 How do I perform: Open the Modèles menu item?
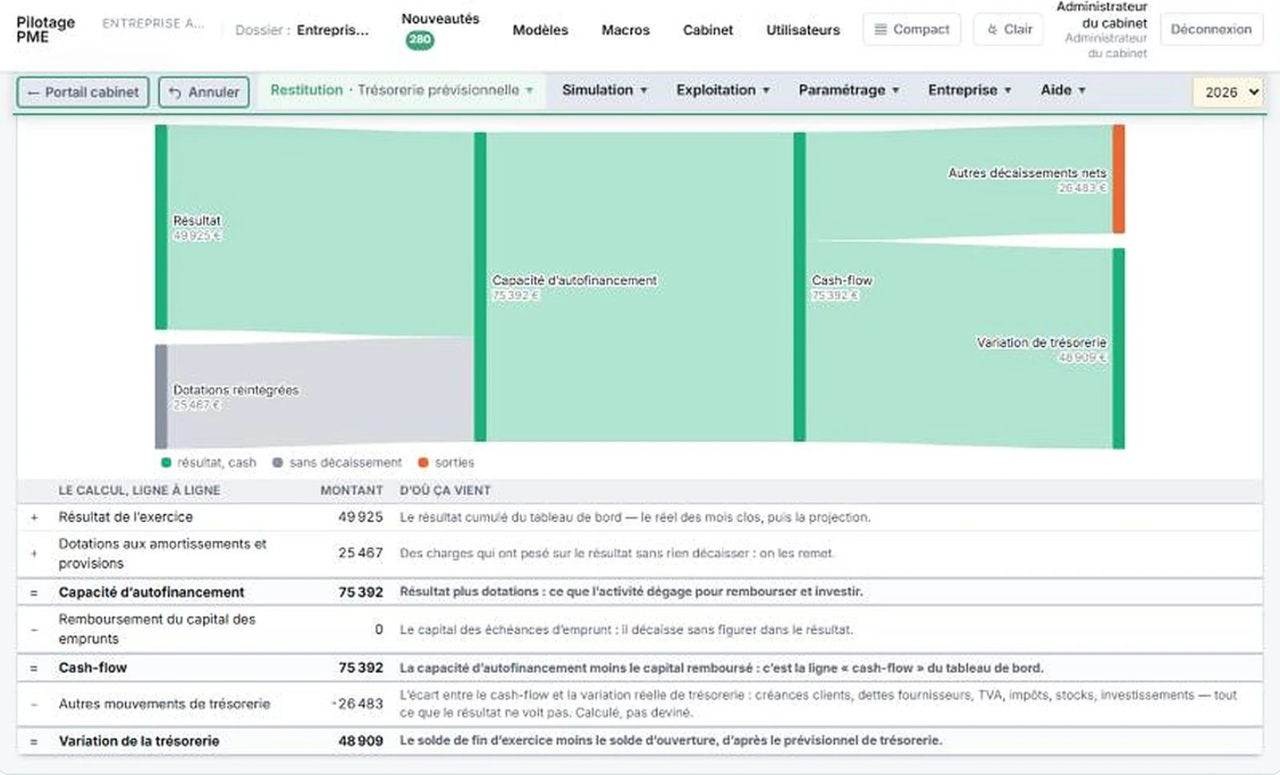[540, 30]
